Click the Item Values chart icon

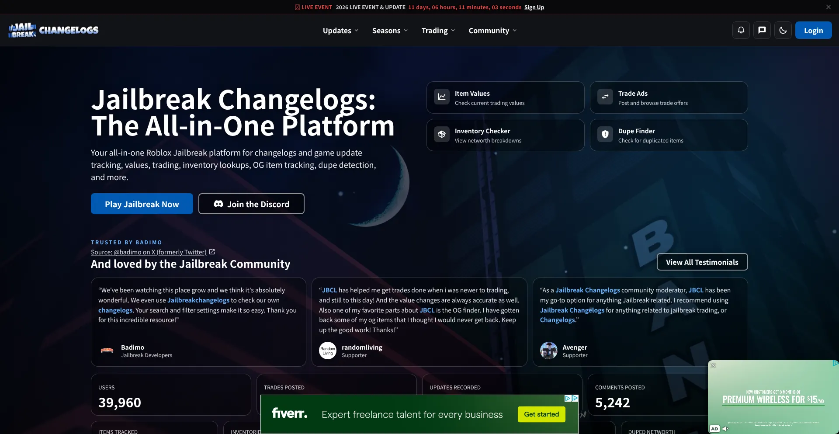pyautogui.click(x=442, y=97)
